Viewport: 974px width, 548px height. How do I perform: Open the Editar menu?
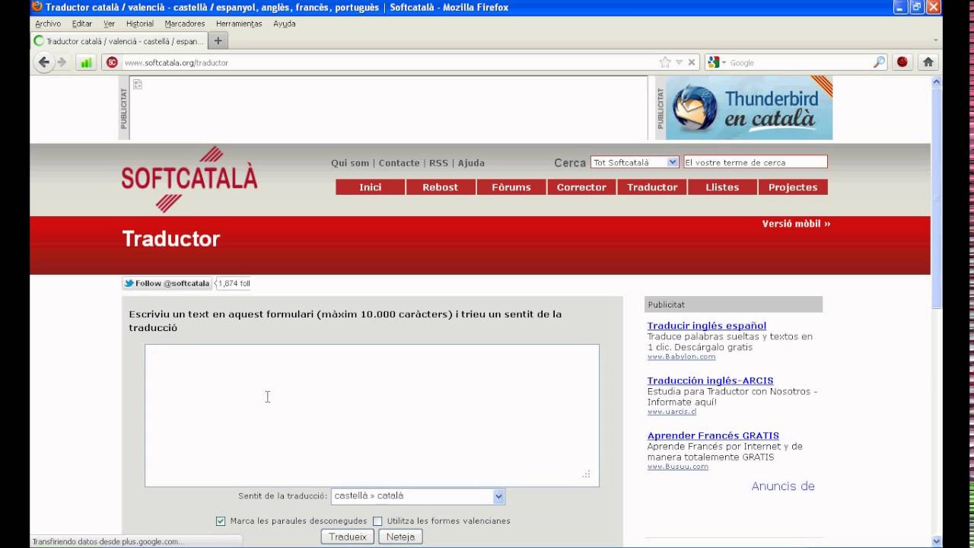82,24
